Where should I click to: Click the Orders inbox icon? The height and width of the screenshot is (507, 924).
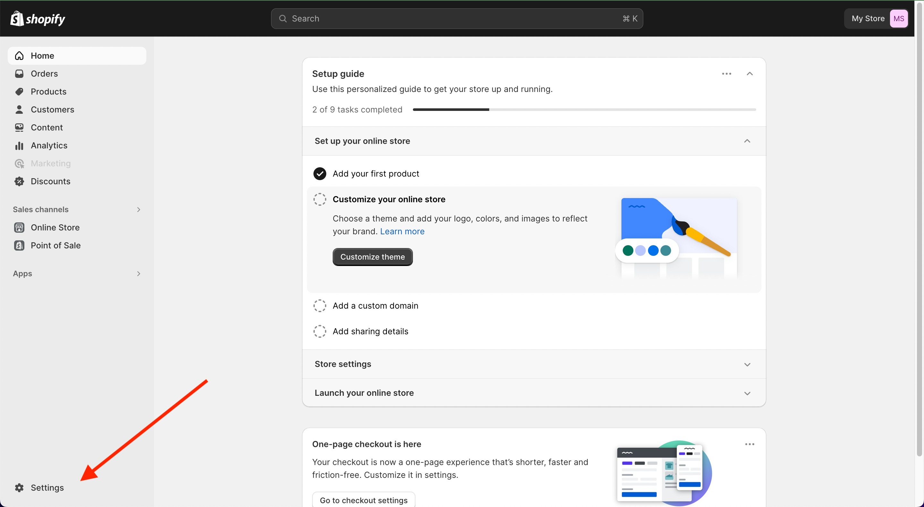tap(19, 73)
